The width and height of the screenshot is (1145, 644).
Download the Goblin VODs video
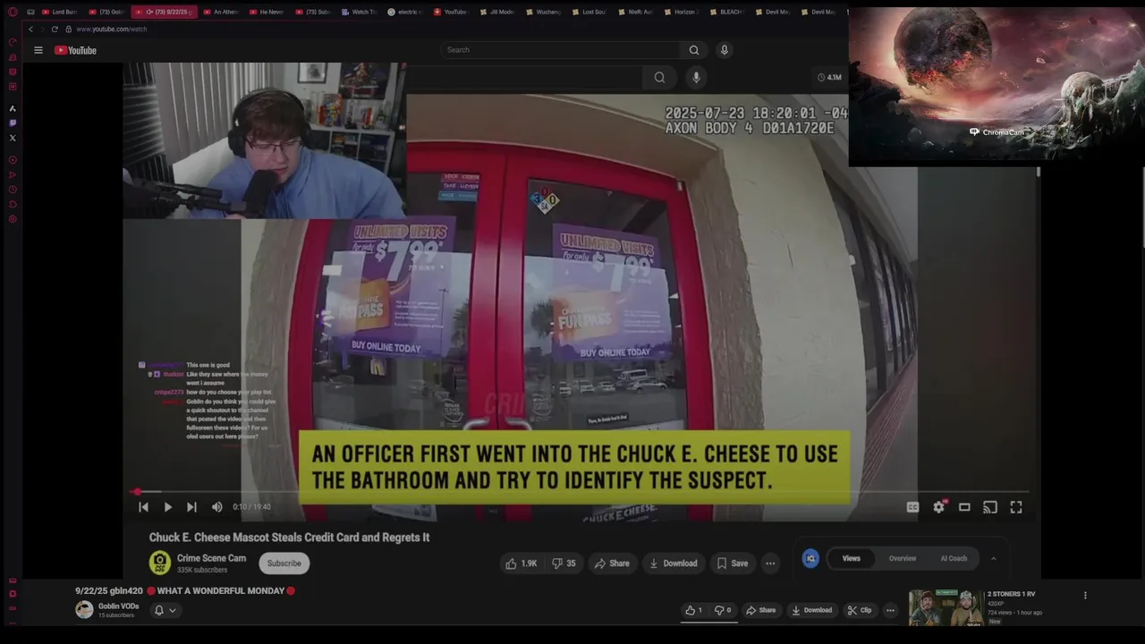[x=812, y=610]
